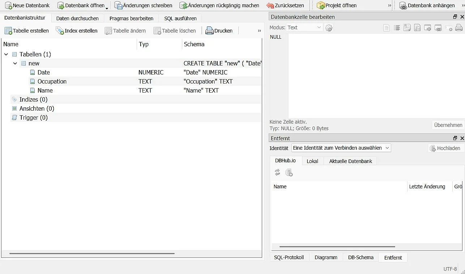
Task: Click the Typ column header
Action: coord(159,44)
